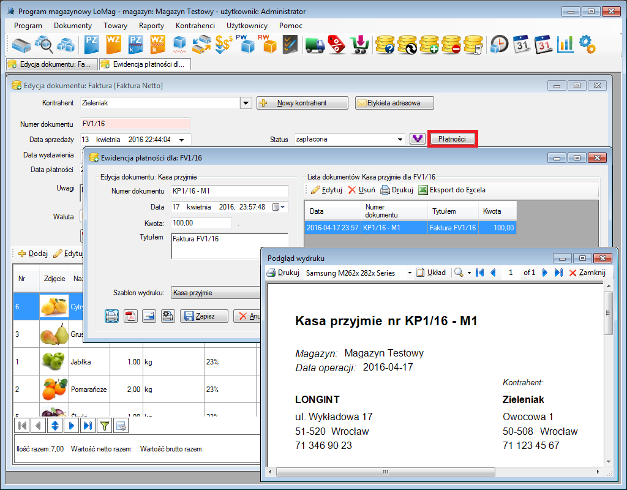Jump to last record in items grid
The width and height of the screenshot is (627, 490).
click(x=88, y=425)
